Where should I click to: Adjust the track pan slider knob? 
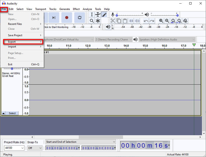pos(12,69)
